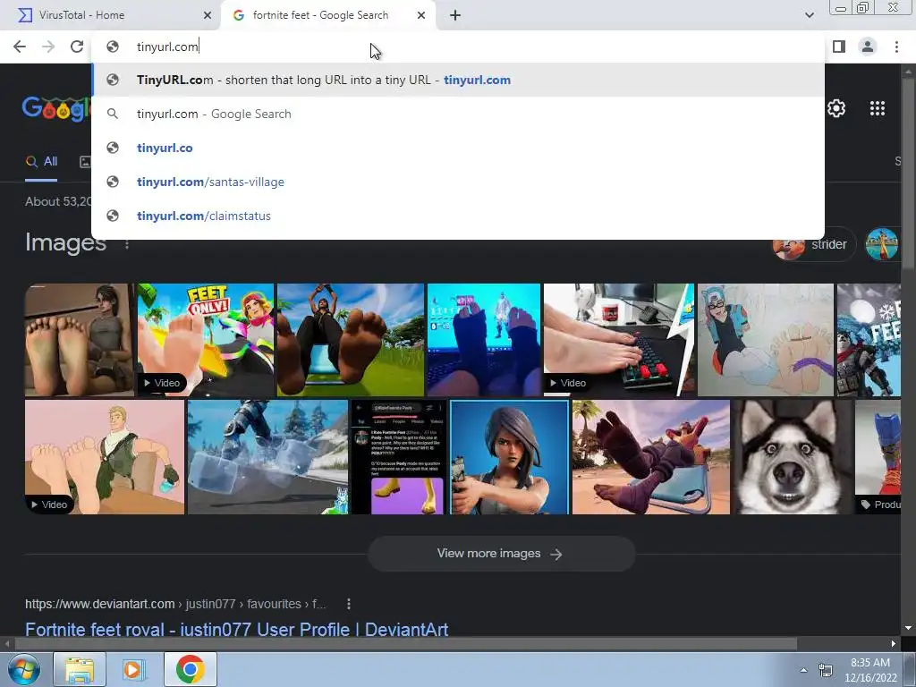
Task: Open Fortnite feet royal DeviantArt result link
Action: [x=236, y=630]
